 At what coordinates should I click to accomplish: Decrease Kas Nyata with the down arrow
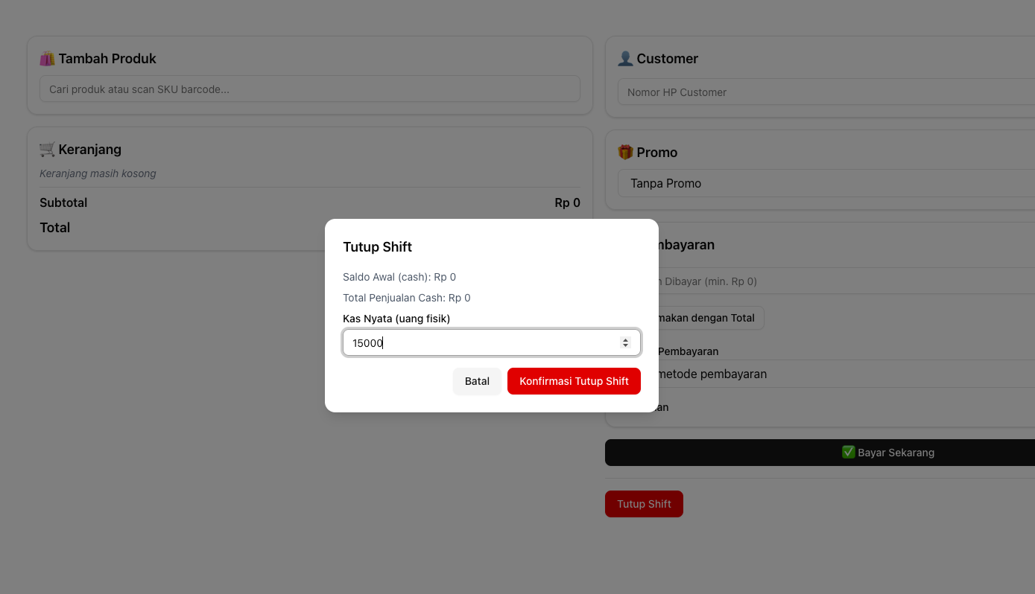625,346
